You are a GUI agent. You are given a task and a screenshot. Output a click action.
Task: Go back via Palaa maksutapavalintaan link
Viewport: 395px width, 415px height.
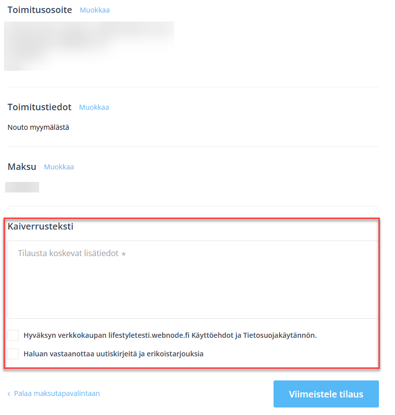point(57,393)
